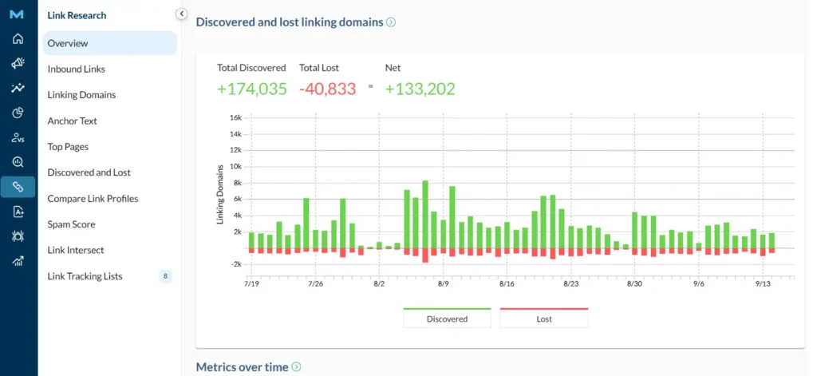The image size is (817, 376).
Task: Open the bug crawl icon
Action: click(18, 236)
